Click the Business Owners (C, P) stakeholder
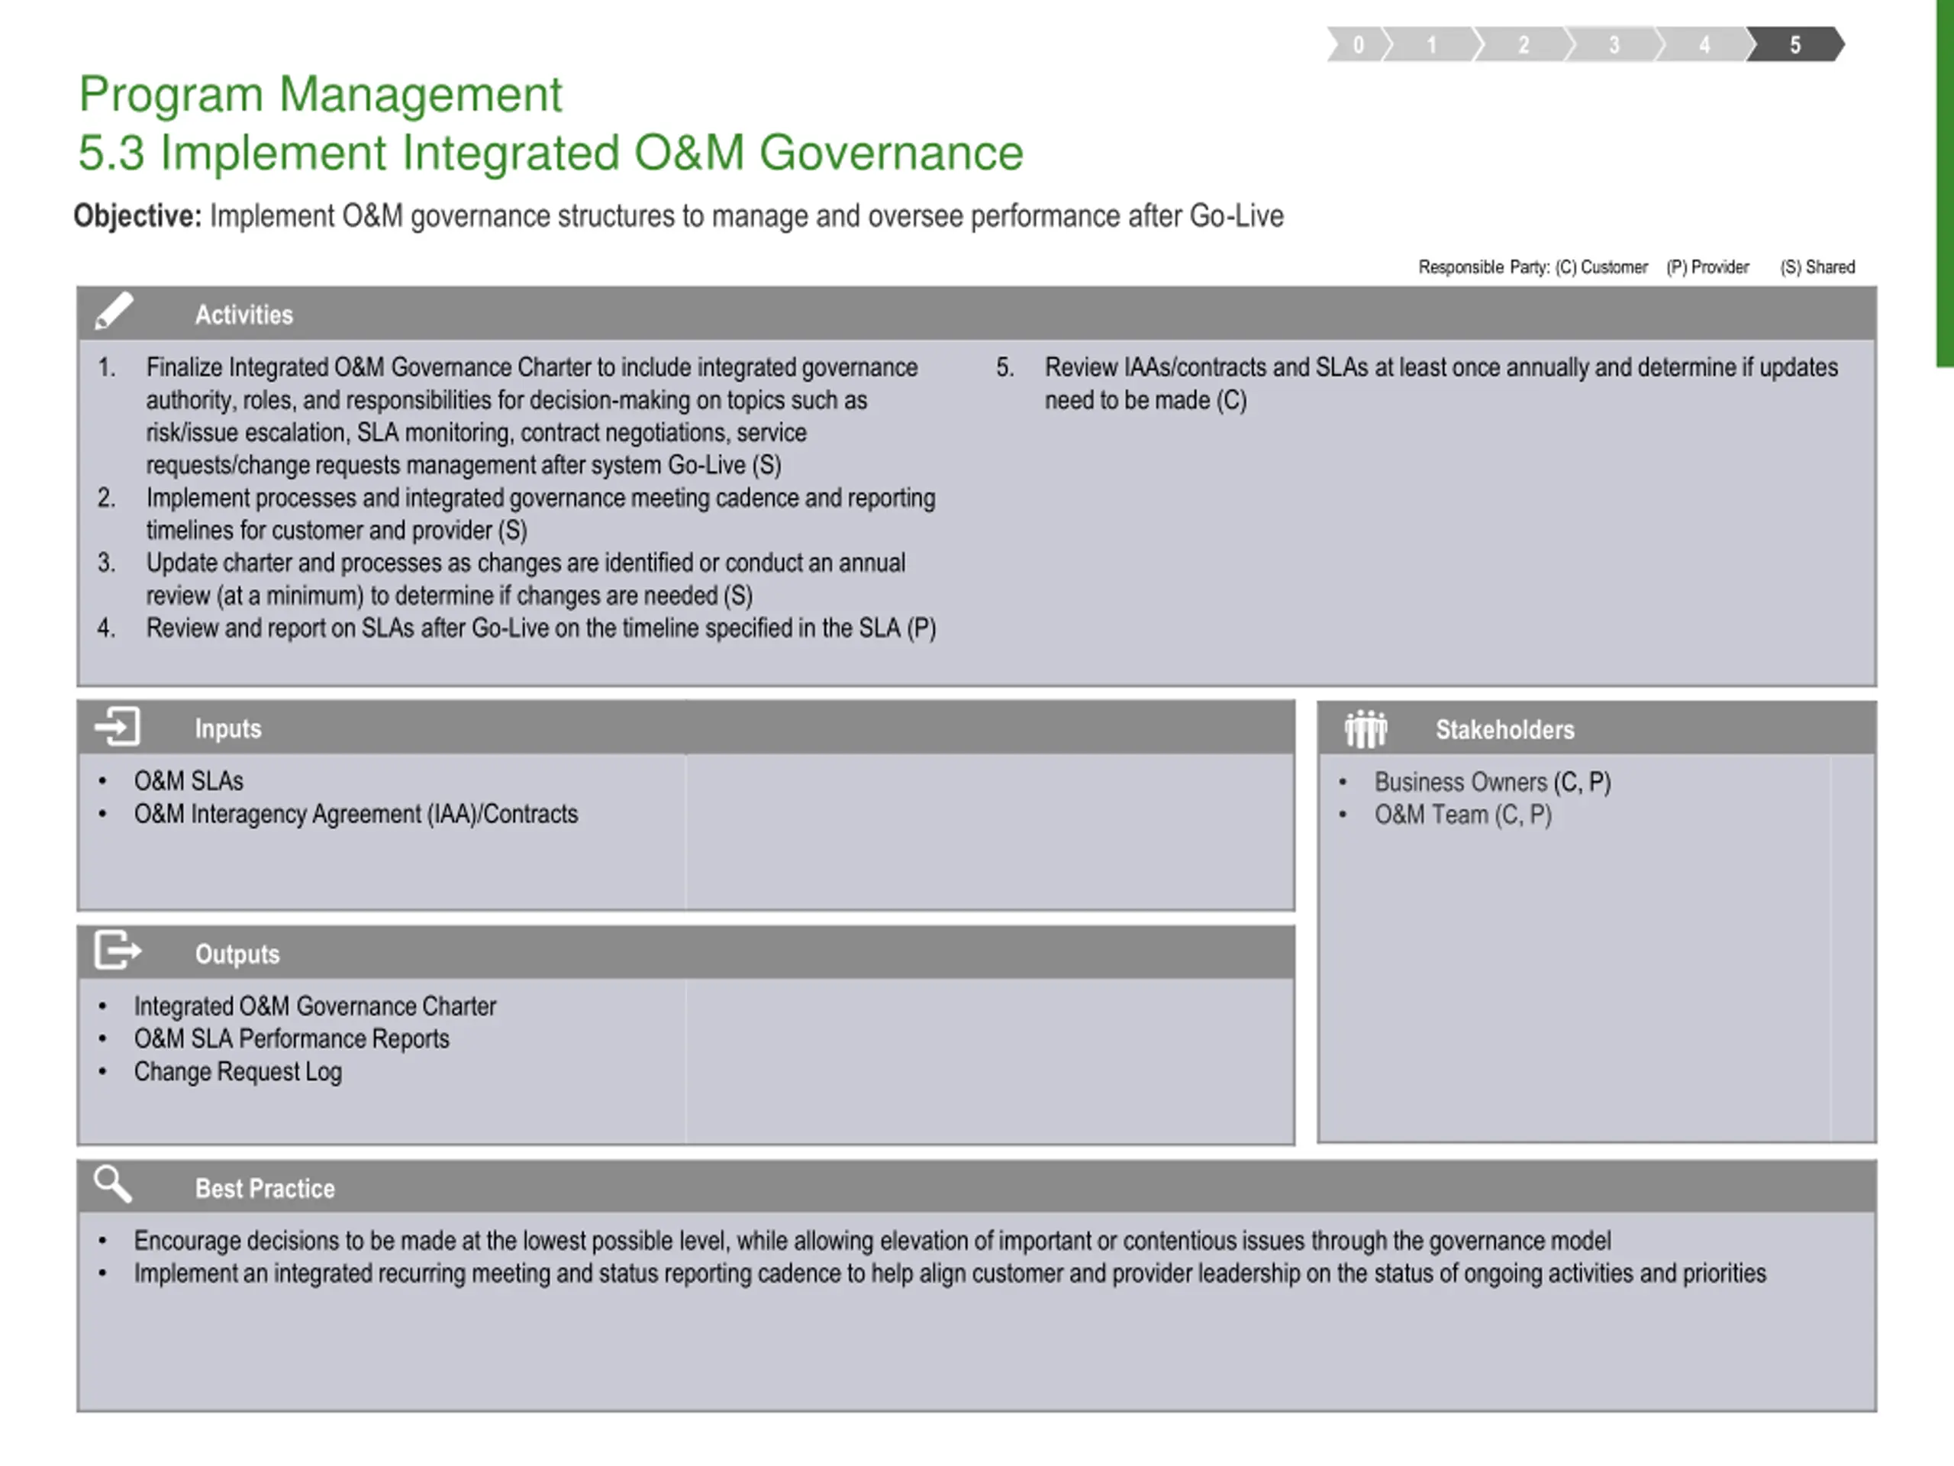Viewport: 1954px width, 1466px height. coord(1492,782)
